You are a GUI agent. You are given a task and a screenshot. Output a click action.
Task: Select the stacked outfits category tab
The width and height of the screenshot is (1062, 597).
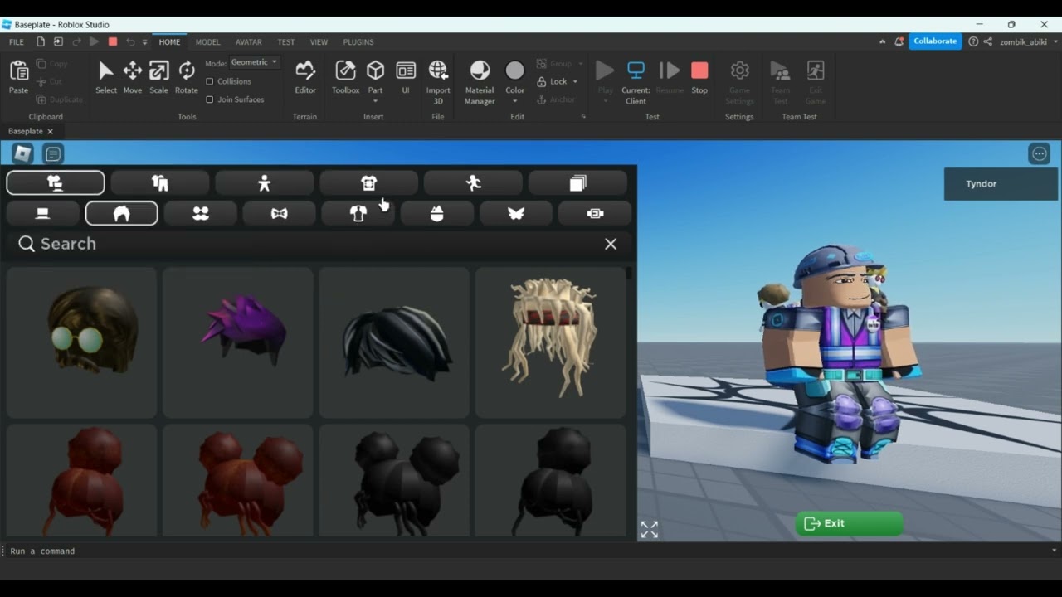(x=578, y=182)
